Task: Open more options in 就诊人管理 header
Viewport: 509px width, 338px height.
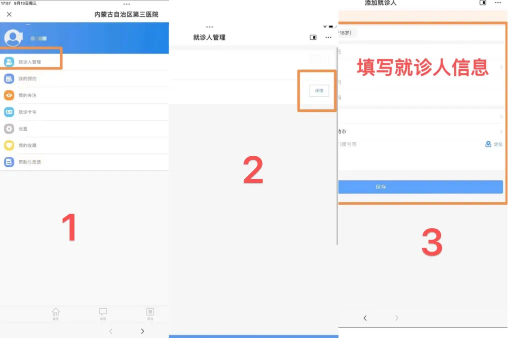Action: [328, 37]
